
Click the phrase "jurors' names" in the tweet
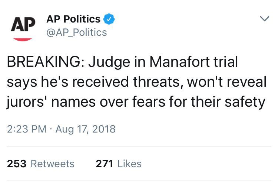51,102
